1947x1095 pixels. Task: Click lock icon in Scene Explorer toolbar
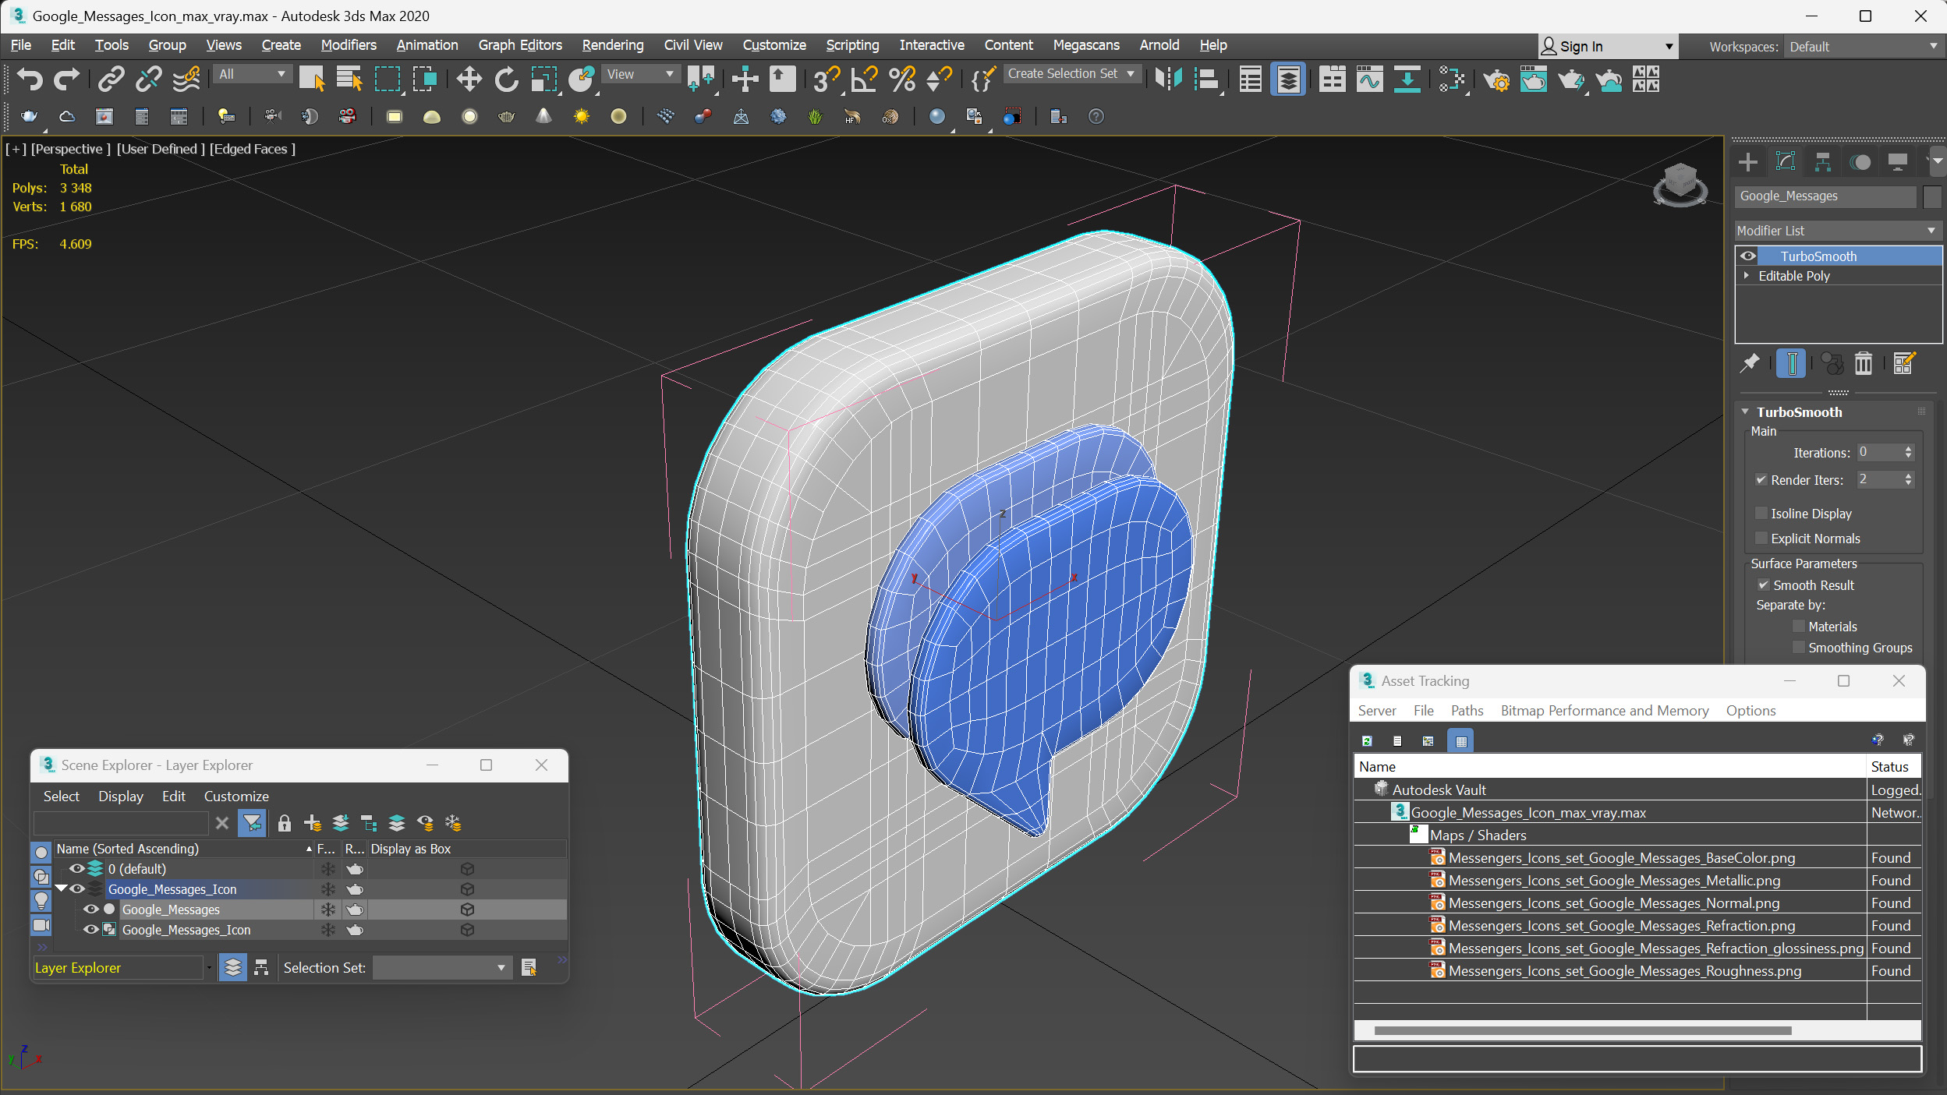(284, 823)
